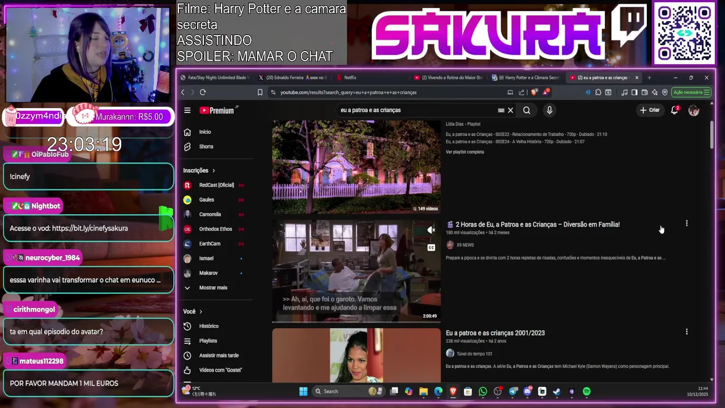Open Discord from the taskbar

(527, 392)
